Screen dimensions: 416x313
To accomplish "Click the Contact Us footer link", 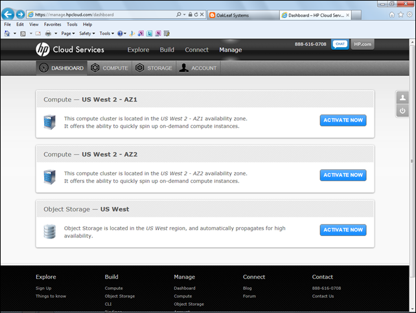I will point(323,296).
